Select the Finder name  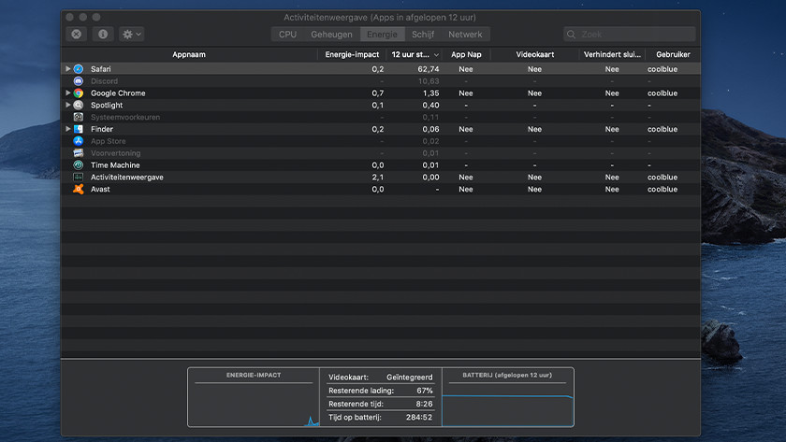point(102,129)
